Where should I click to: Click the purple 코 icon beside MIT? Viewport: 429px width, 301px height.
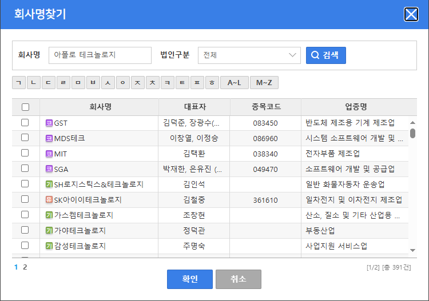click(49, 154)
